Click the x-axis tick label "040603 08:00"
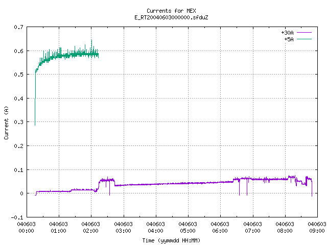Viewport: 327px width, 245px height. coord(285,227)
